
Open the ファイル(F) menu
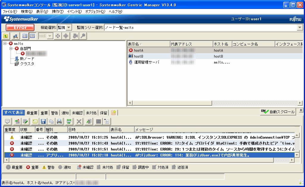10,12
